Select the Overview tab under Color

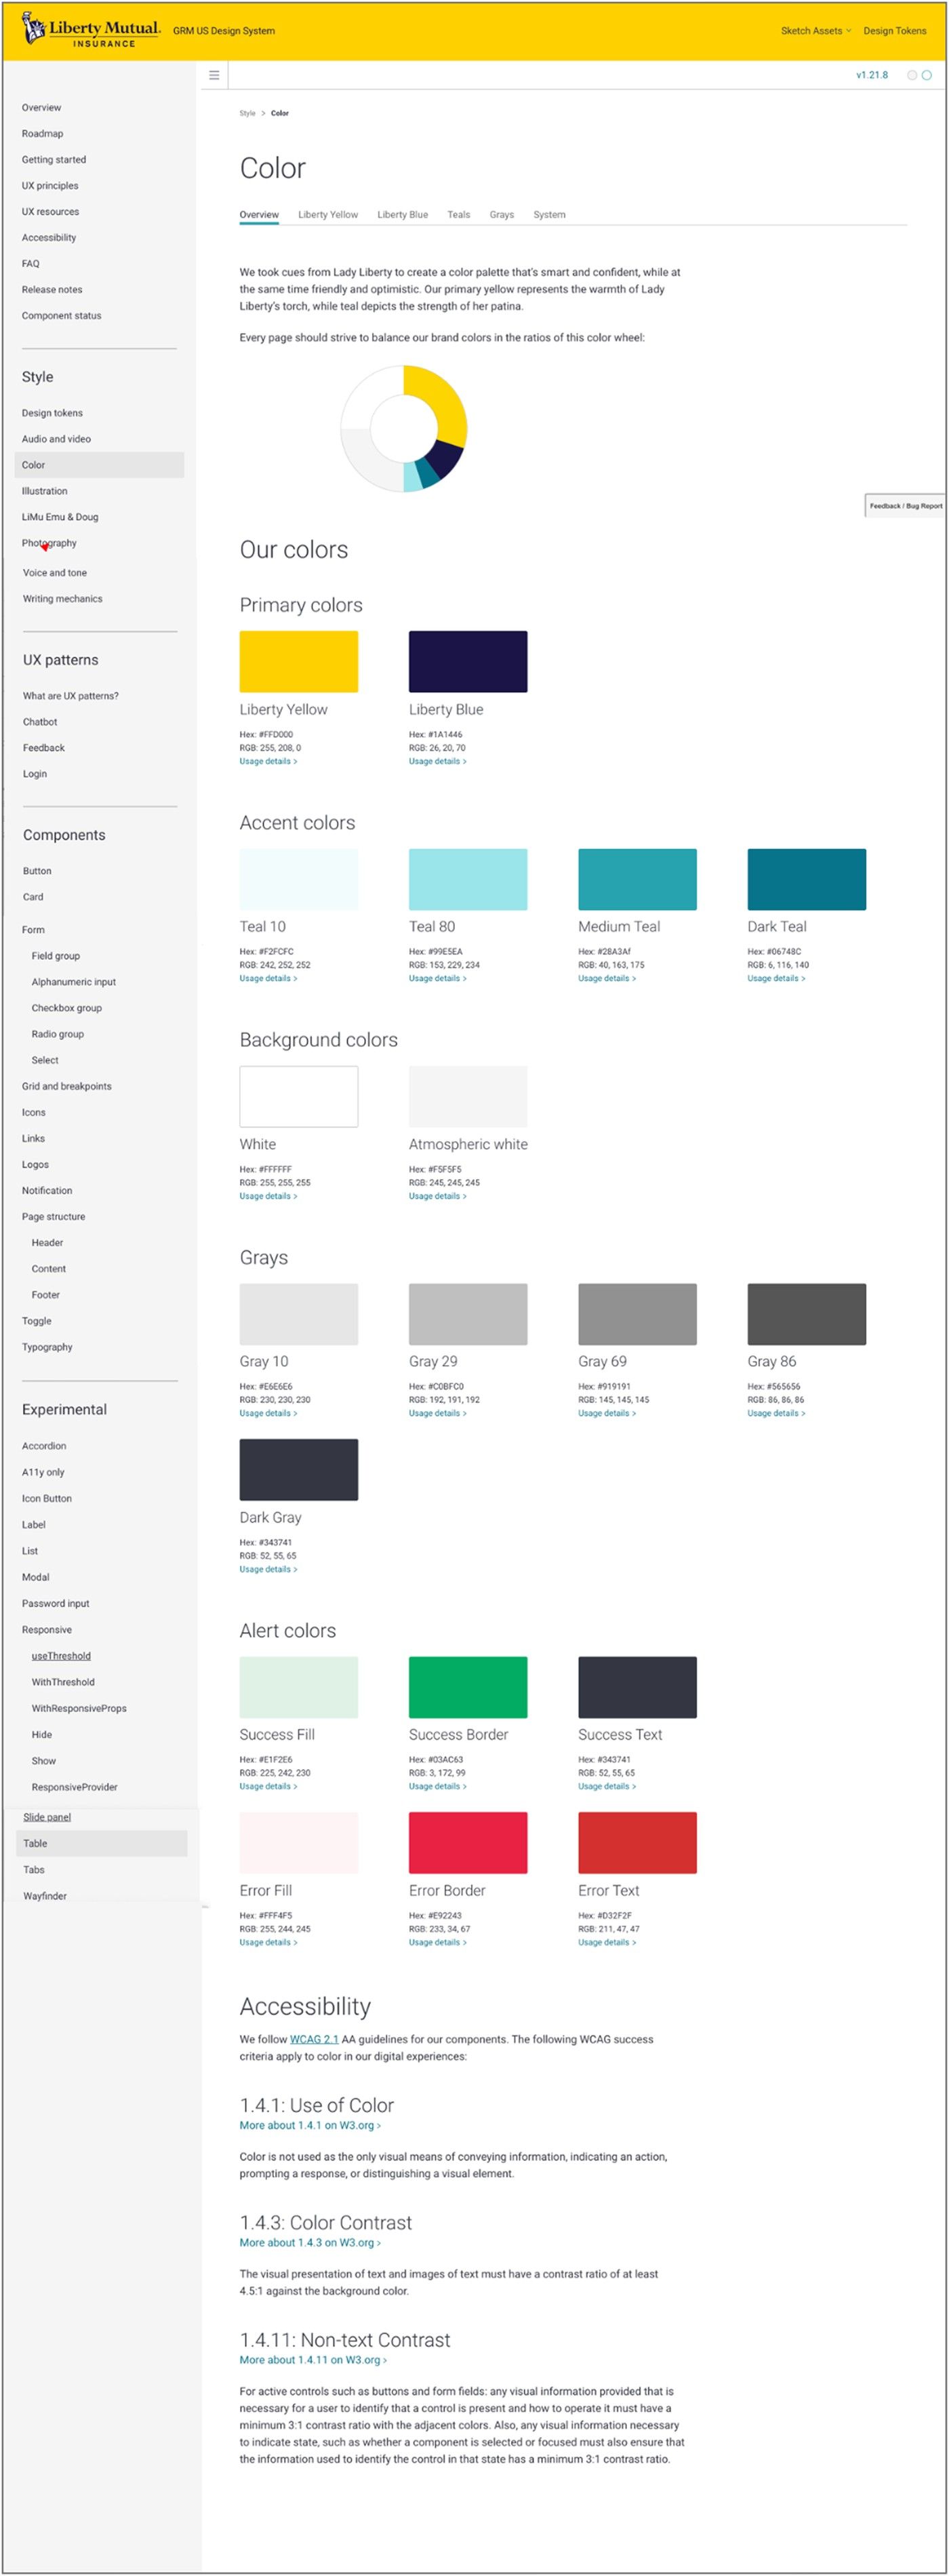tap(259, 215)
